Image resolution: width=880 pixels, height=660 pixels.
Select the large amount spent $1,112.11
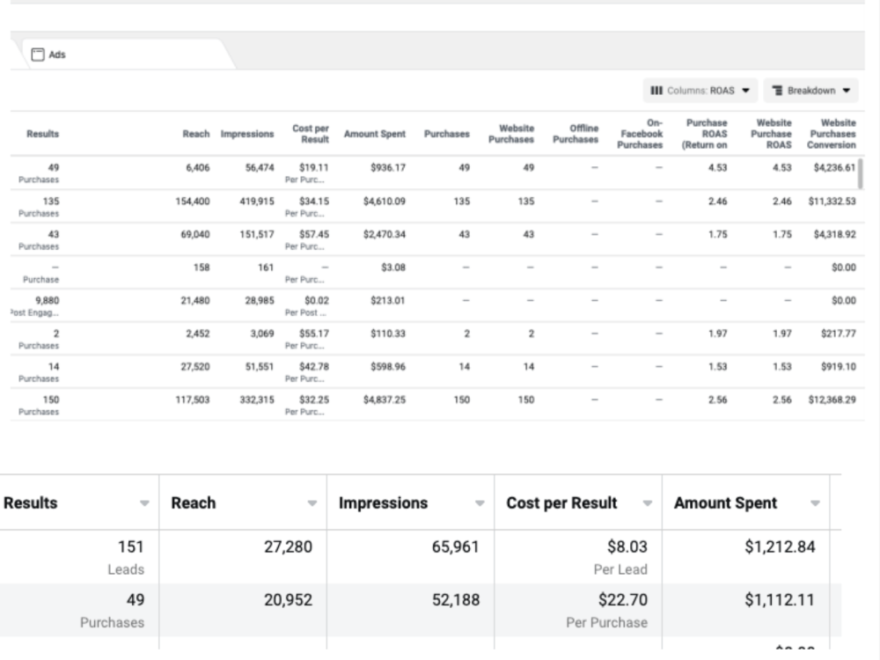coord(780,600)
